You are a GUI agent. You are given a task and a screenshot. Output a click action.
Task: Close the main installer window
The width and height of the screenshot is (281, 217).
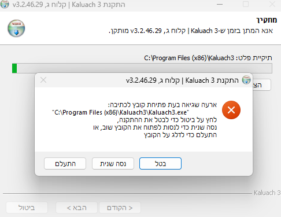[272, 4]
